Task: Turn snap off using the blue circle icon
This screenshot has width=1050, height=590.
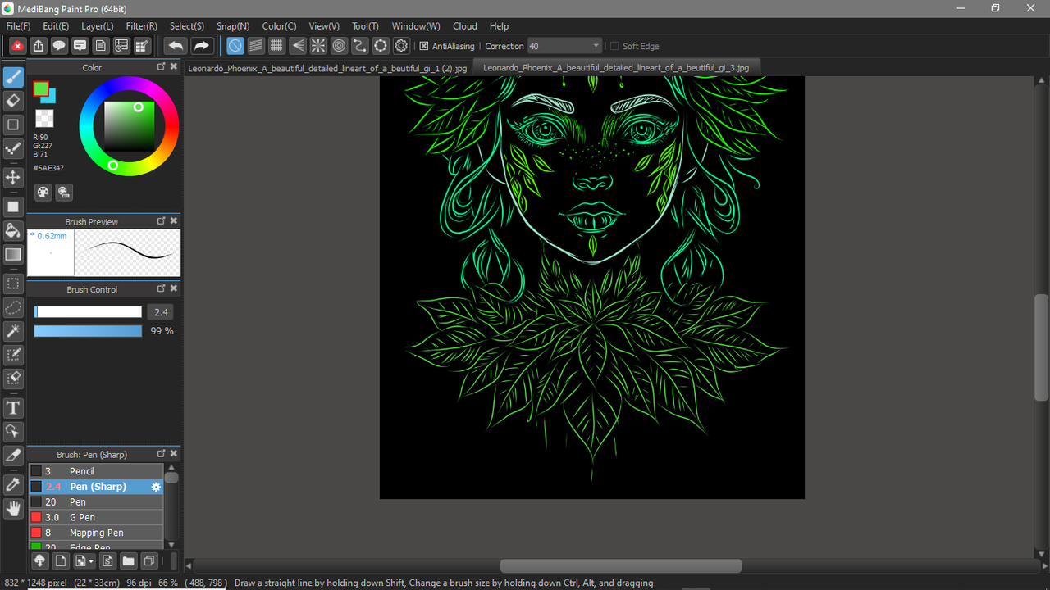Action: [235, 46]
